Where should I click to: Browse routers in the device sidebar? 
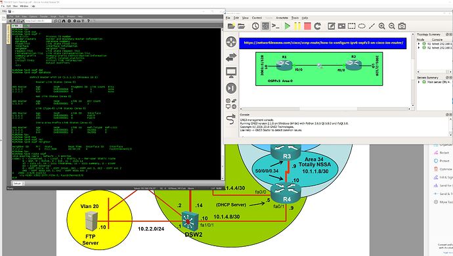231,42
